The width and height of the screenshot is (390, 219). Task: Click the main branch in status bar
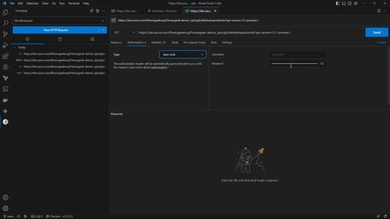click(9, 217)
